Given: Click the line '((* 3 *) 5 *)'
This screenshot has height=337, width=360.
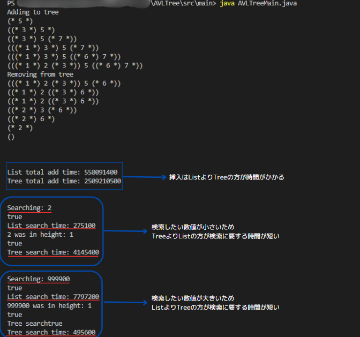Looking at the screenshot, I should pyautogui.click(x=31, y=30).
